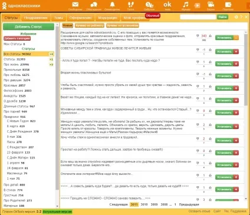Close the OkTools panel with X
The width and height of the screenshot is (250, 215).
coord(246,17)
